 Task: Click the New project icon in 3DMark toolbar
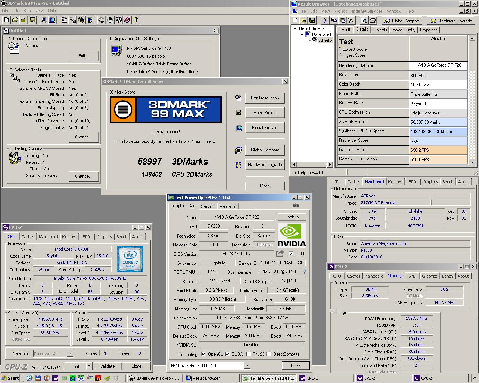click(6, 20)
